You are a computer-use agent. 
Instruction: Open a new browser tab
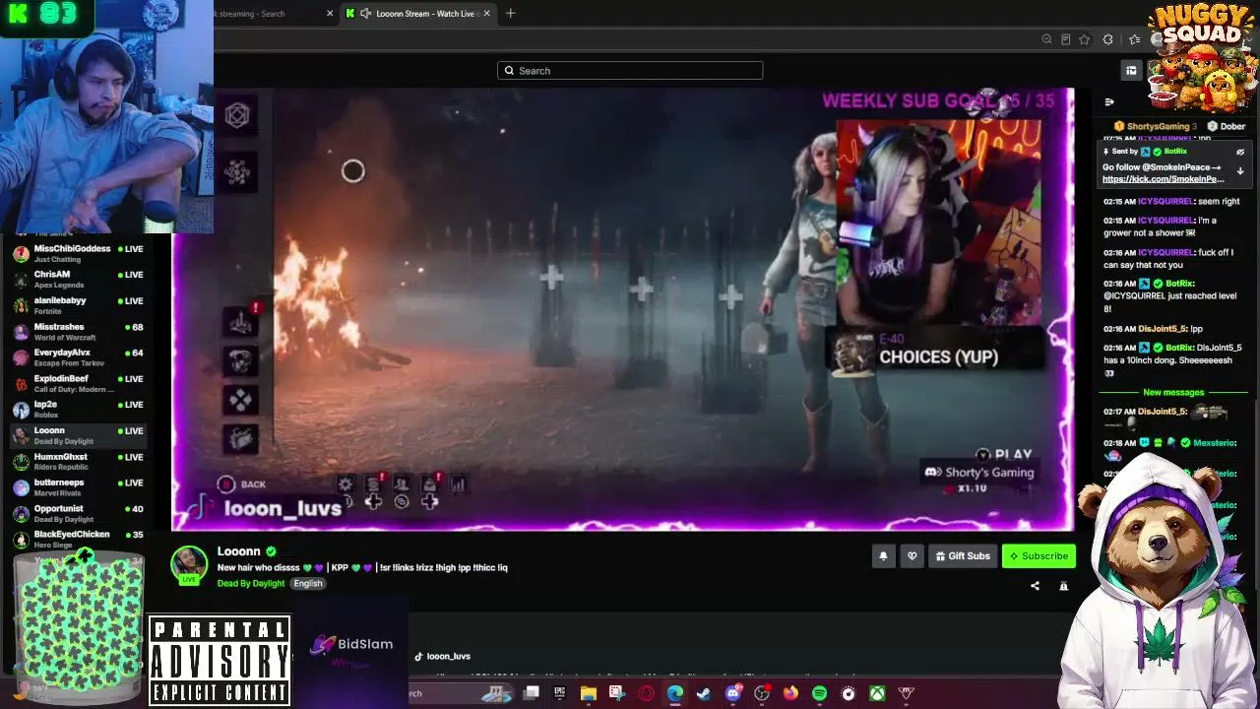(510, 14)
